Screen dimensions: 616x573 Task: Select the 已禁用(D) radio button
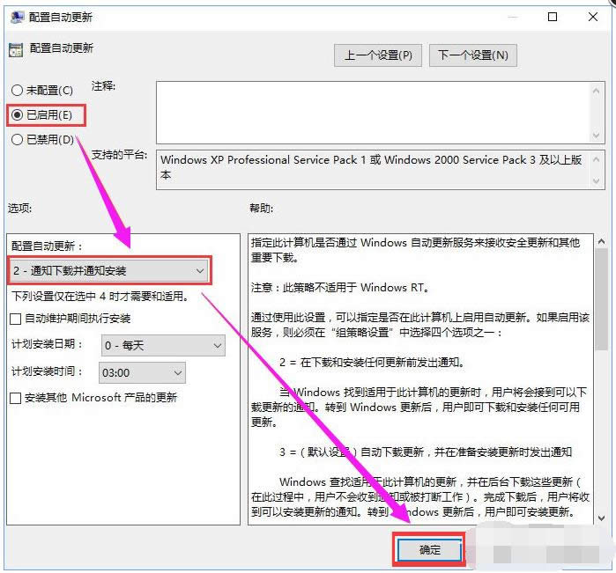point(17,139)
